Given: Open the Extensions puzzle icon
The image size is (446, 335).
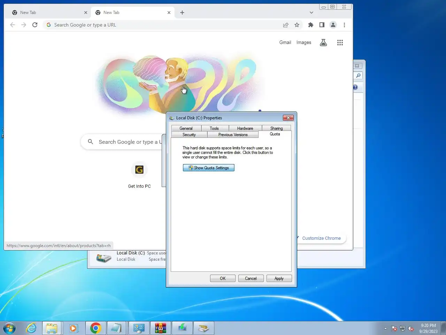Looking at the screenshot, I should pyautogui.click(x=311, y=25).
